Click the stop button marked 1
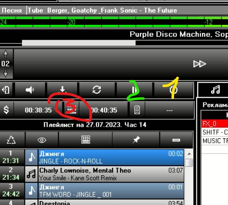Screen dimensions: 228x205 pyautogui.click(x=174, y=90)
